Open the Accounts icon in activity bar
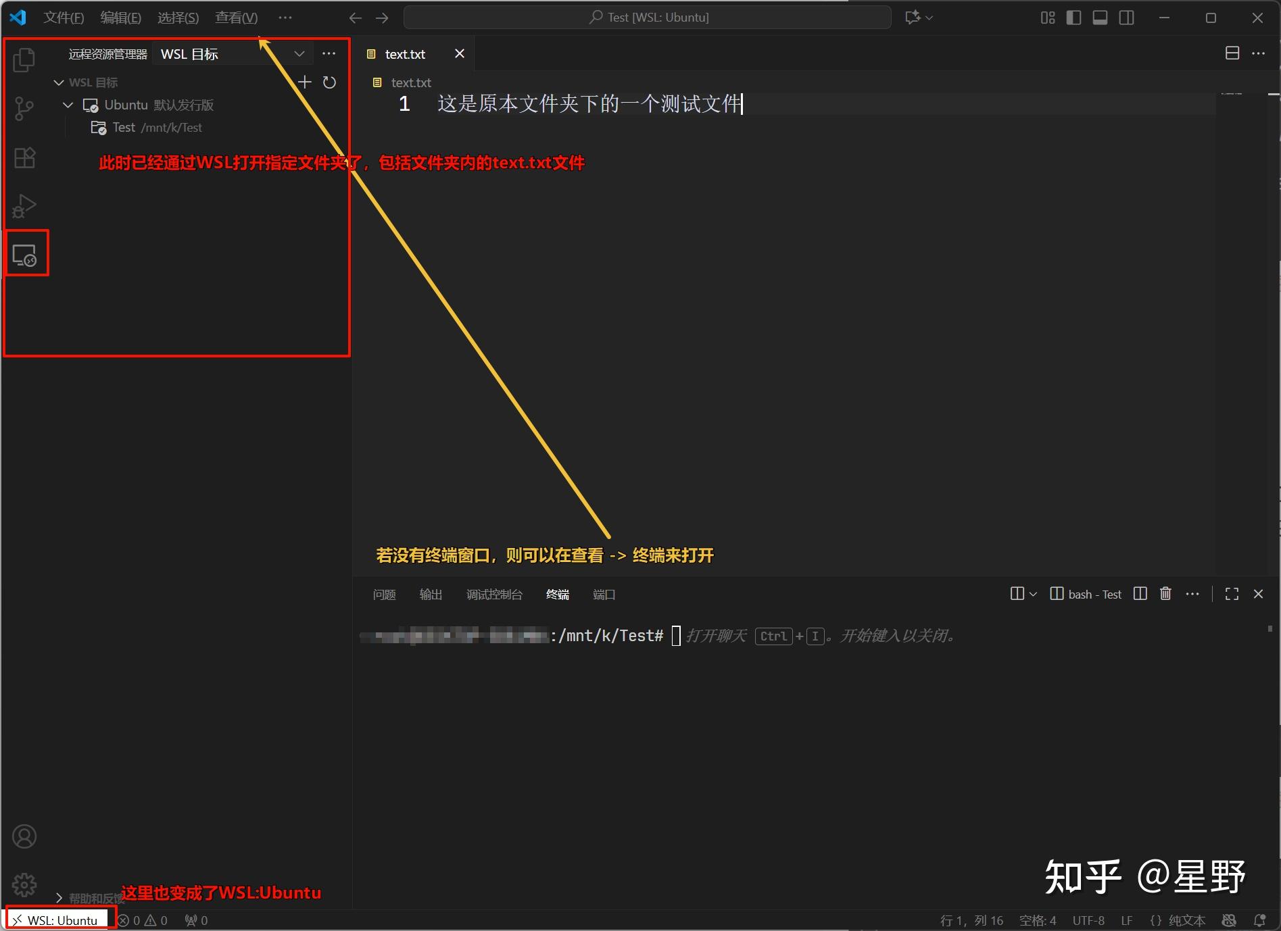1281x931 pixels. pos(24,836)
